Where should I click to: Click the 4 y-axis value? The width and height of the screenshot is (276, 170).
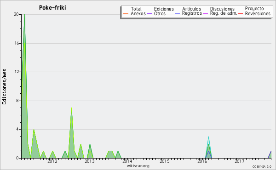coord(17,129)
